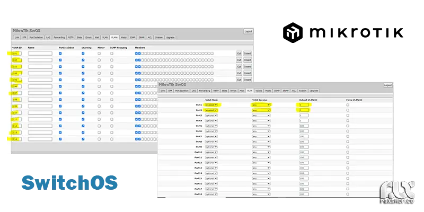Click Logout button in front VLAN window
Viewport: 424px width, 212px height.
(387, 85)
